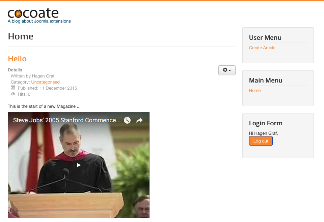Click the published date calendar icon
The height and width of the screenshot is (222, 324).
pos(13,88)
